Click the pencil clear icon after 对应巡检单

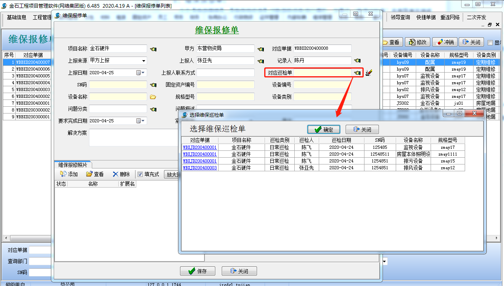(368, 73)
